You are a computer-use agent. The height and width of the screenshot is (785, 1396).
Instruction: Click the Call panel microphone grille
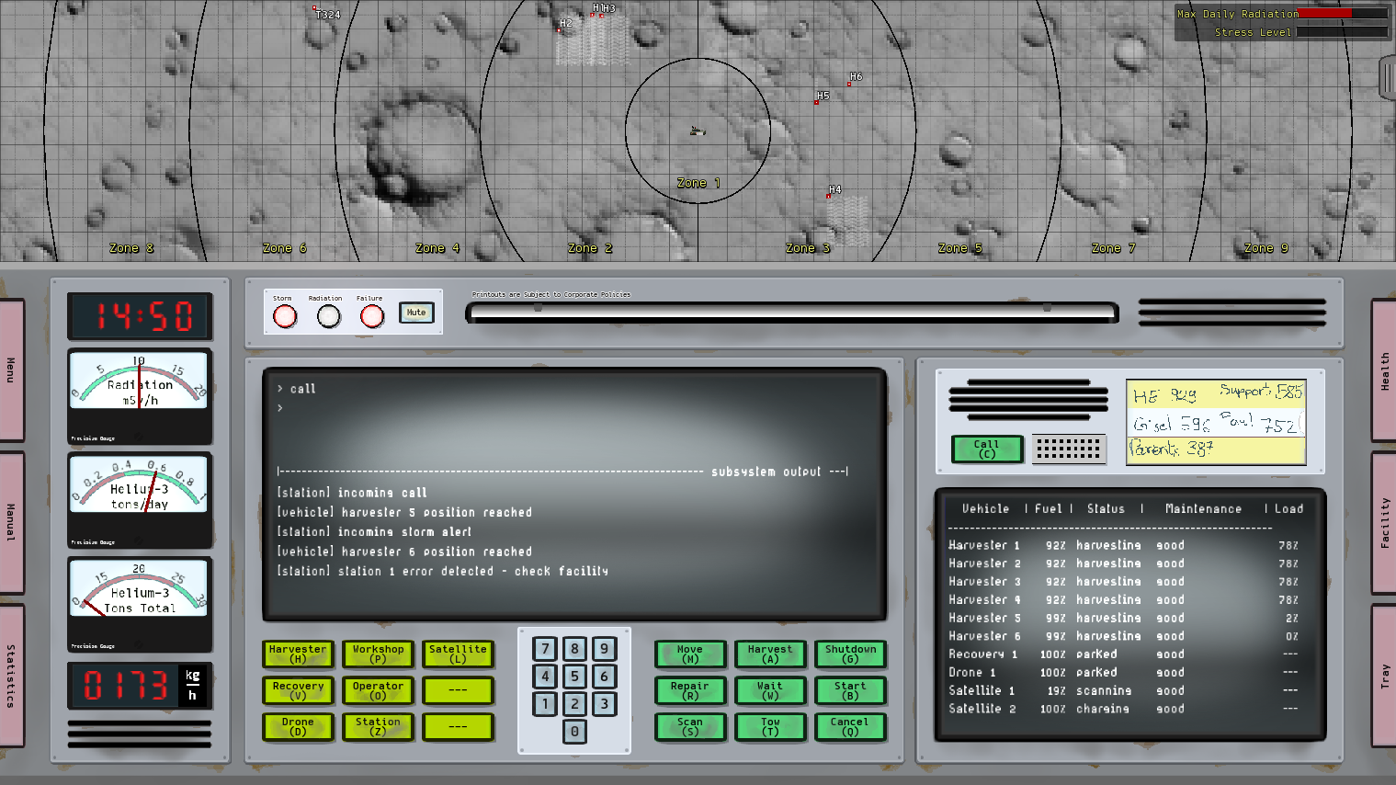(x=1068, y=449)
